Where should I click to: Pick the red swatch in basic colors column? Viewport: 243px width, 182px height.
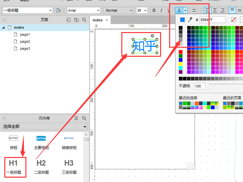coord(181,52)
